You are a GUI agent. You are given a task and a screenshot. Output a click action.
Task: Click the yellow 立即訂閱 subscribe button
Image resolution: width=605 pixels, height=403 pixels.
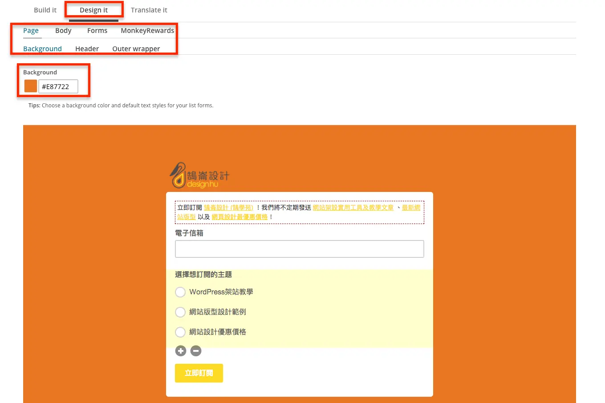[199, 373]
